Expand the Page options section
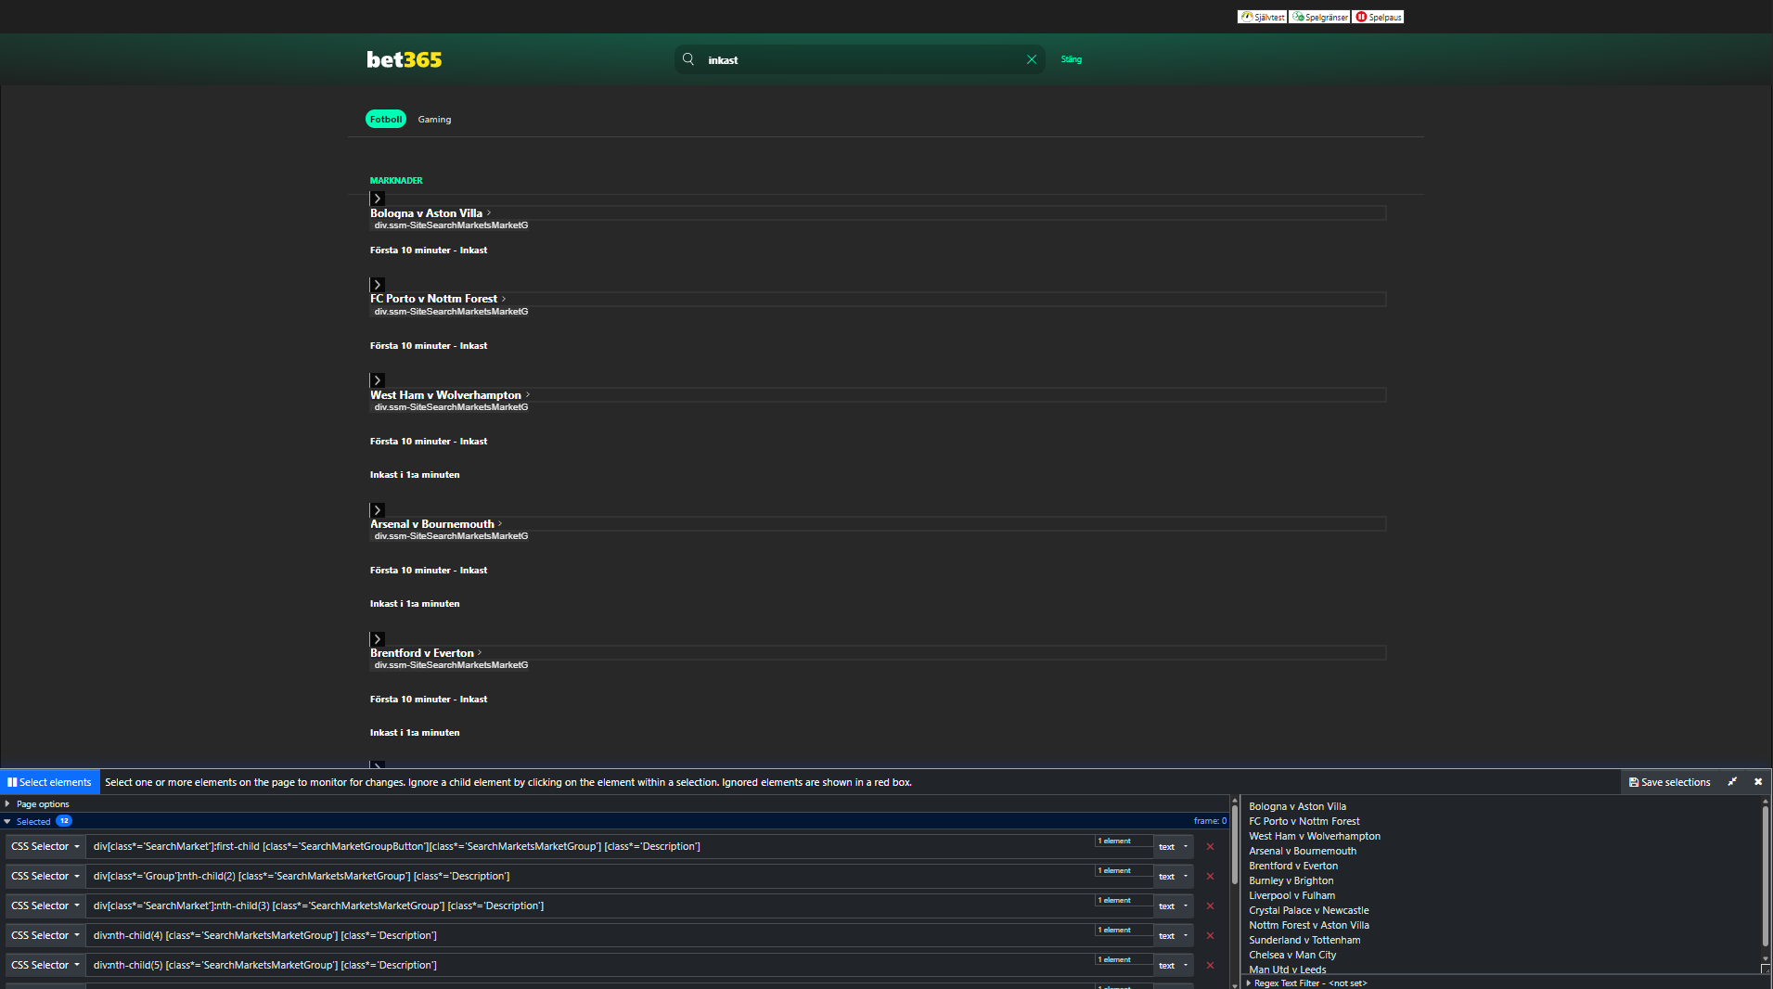This screenshot has height=989, width=1773. point(42,804)
